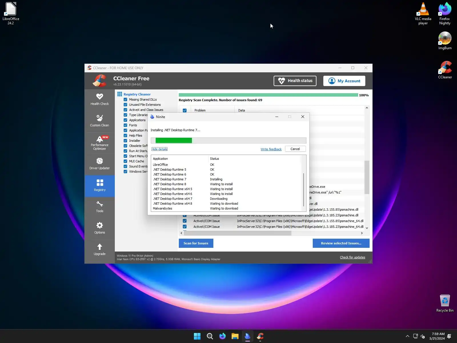Select the LibreOffice 24.2 desktop shortcut
Screen dimensions: 457x343
pos(11,13)
